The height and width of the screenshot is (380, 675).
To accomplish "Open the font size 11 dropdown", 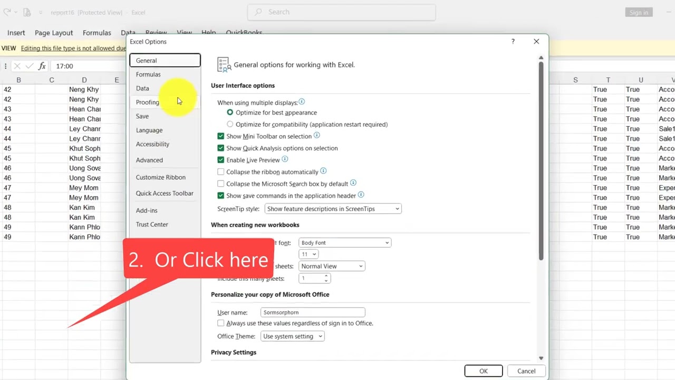I will pyautogui.click(x=308, y=254).
